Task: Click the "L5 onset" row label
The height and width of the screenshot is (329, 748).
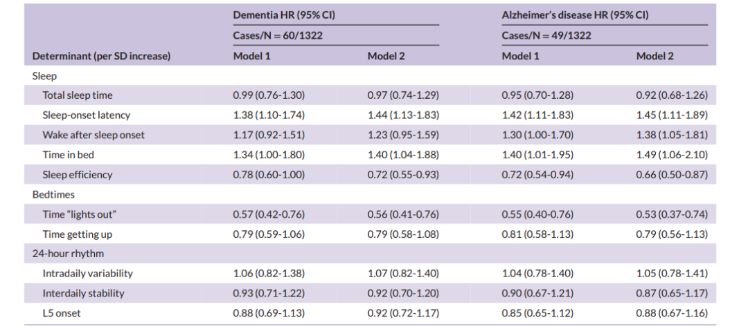Action: point(62,313)
